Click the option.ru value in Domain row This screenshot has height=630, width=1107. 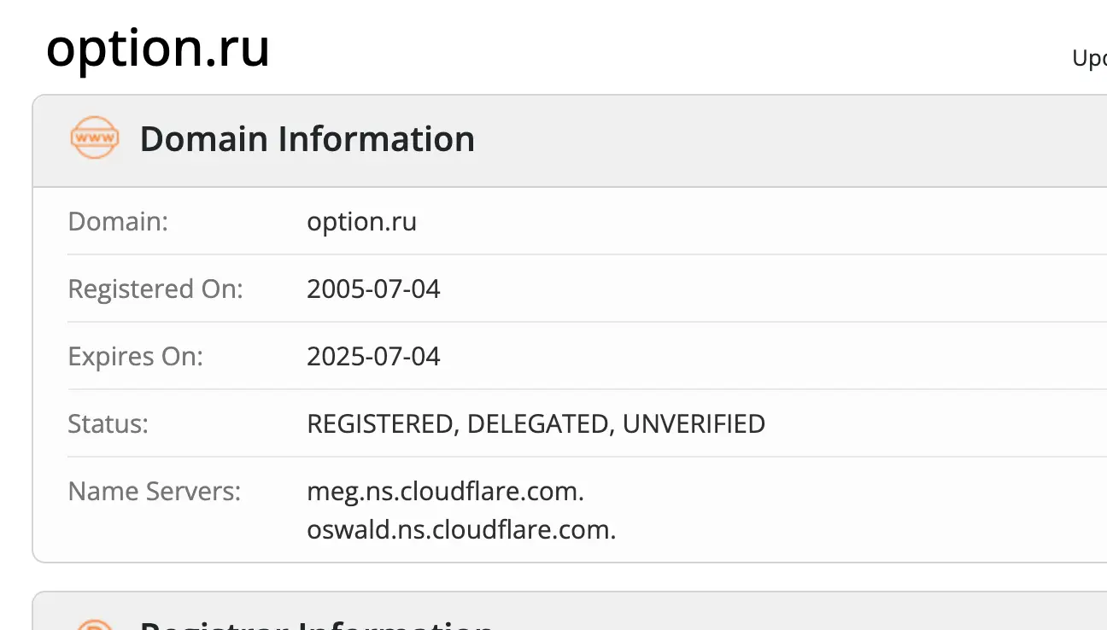click(x=361, y=221)
